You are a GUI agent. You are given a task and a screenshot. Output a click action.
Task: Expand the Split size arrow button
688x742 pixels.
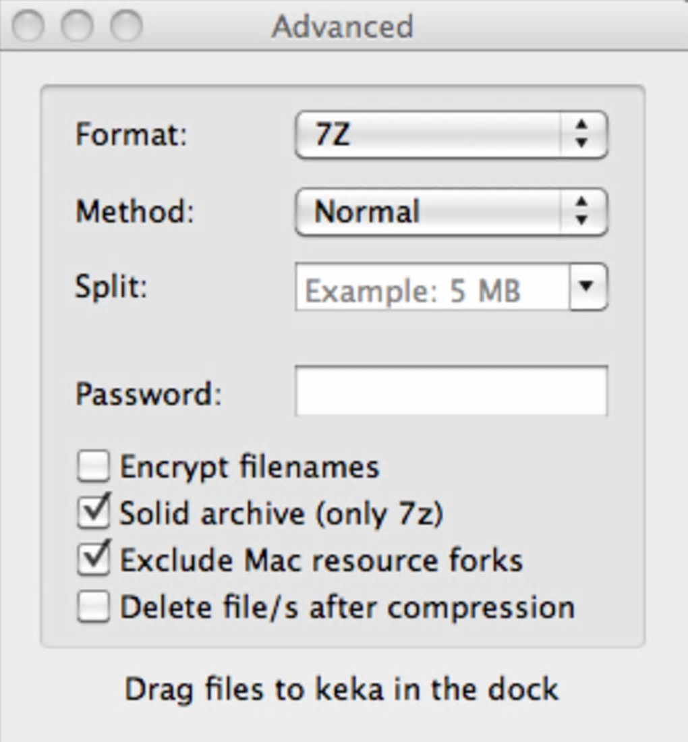588,287
